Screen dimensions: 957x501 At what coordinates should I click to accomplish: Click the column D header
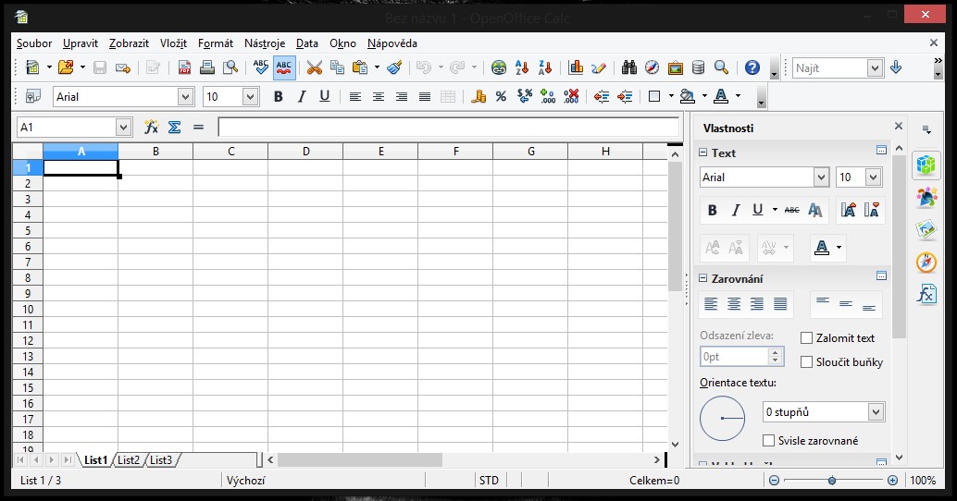coord(305,152)
